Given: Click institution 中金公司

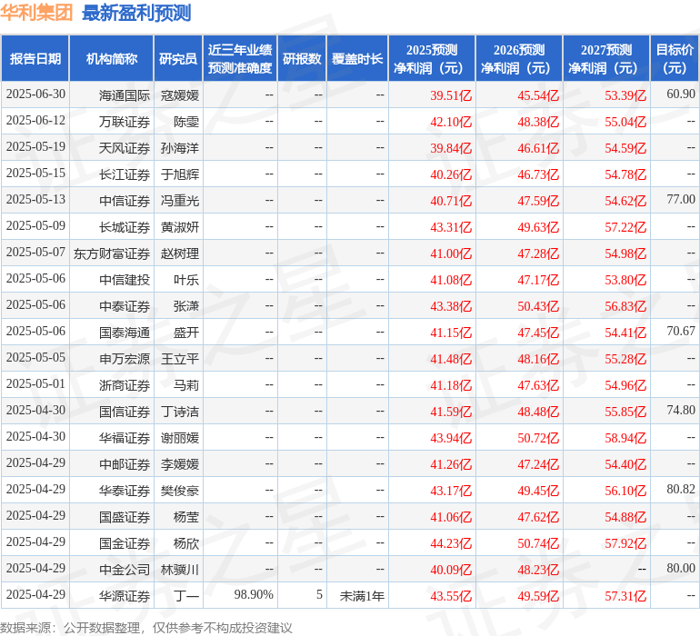Looking at the screenshot, I should (125, 570).
